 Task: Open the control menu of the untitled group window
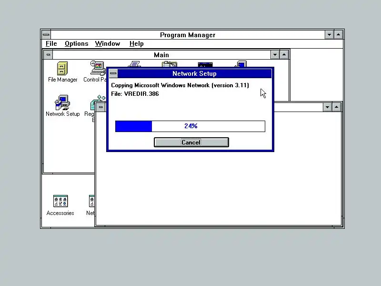click(x=100, y=107)
